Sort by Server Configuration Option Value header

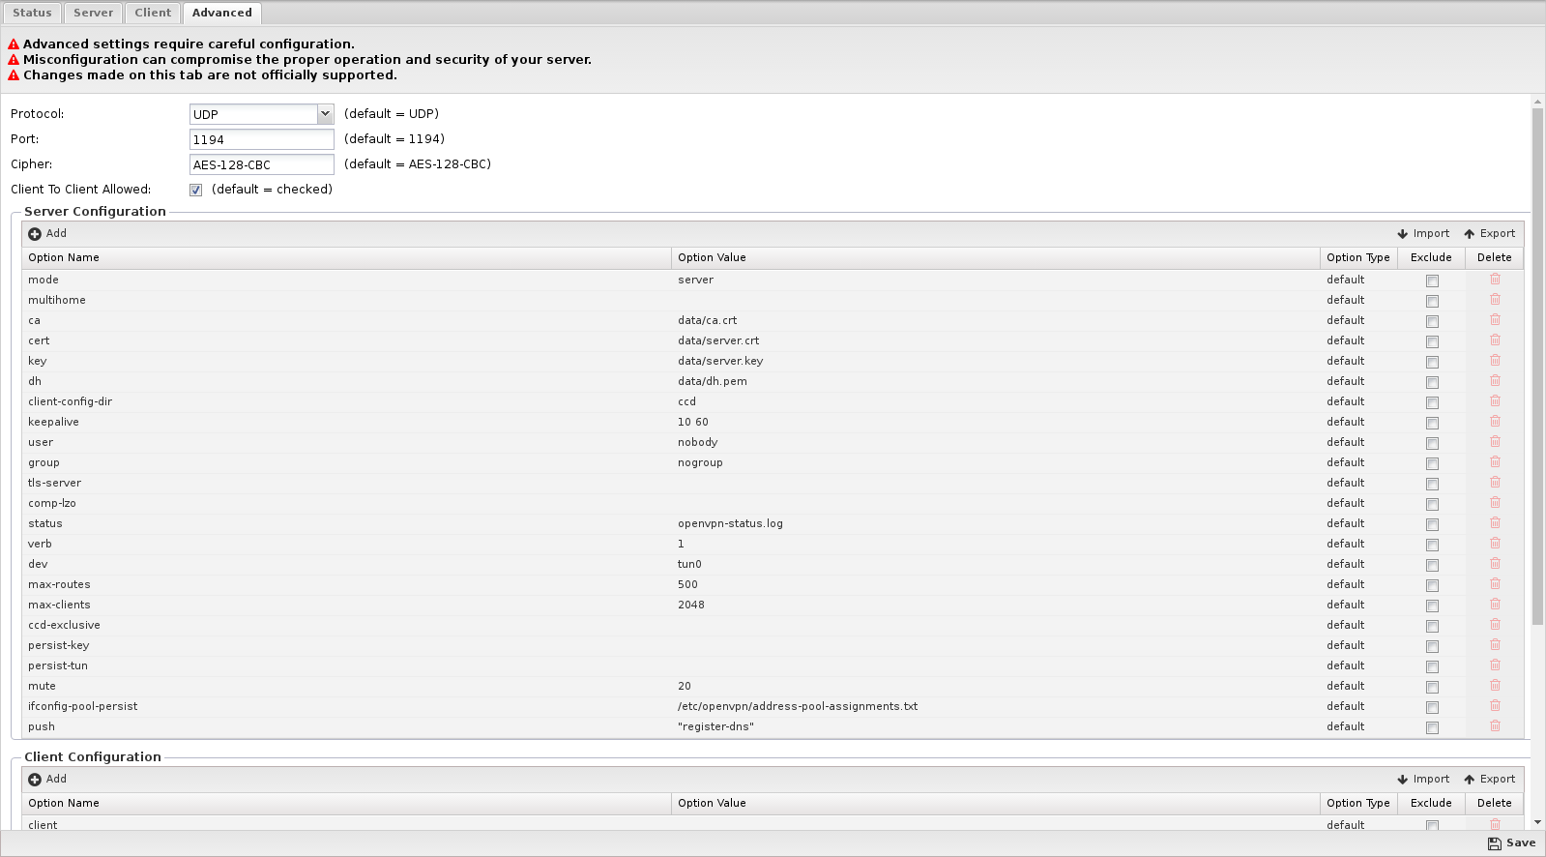tap(996, 257)
